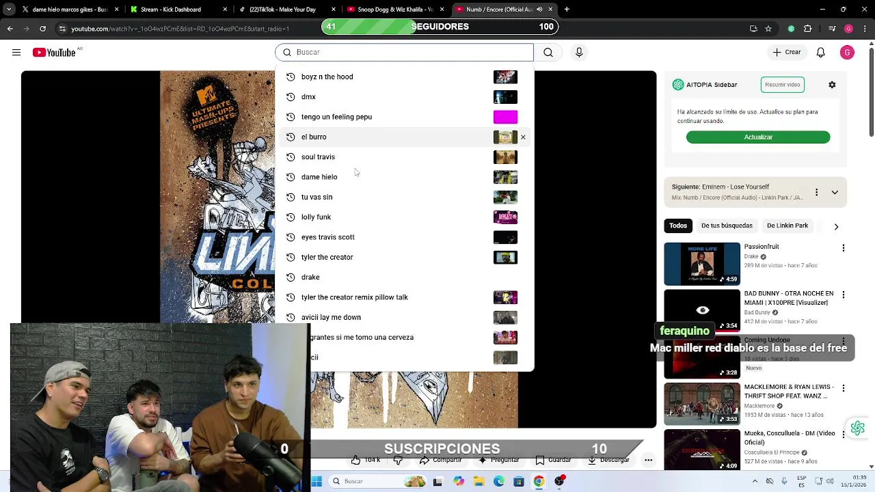Select 'soul travis' search suggestion
Viewport: 875px width, 492px height.
(404, 157)
